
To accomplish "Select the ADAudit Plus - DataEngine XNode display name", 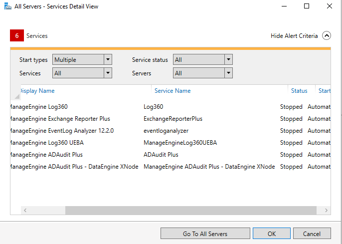I will coord(74,167).
